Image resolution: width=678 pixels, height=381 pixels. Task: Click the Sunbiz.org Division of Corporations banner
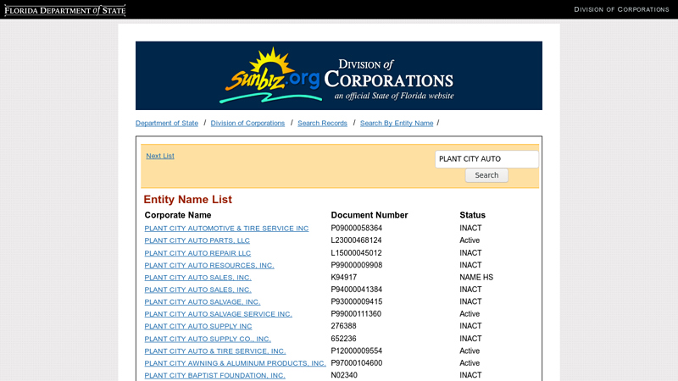pos(338,75)
